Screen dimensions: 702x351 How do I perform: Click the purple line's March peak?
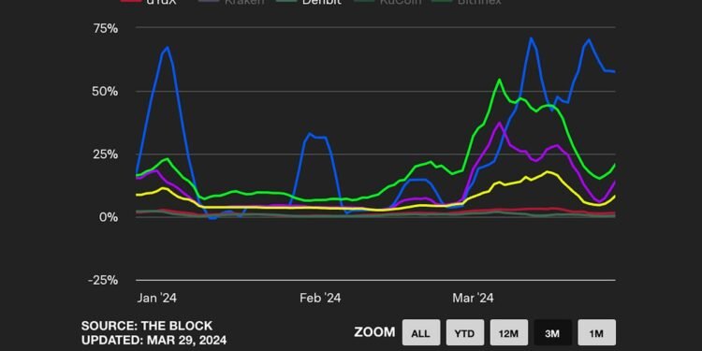[x=500, y=123]
